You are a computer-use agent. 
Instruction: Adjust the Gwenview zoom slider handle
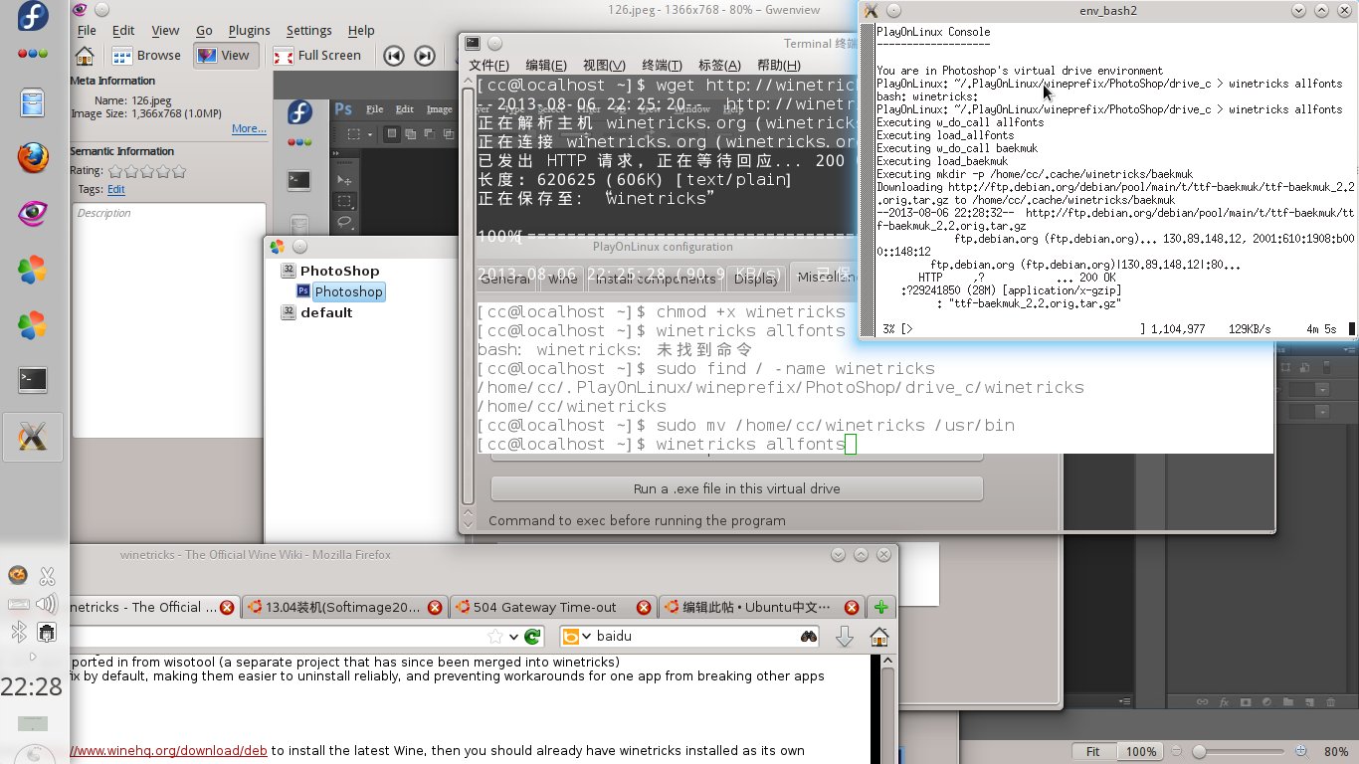(1200, 751)
